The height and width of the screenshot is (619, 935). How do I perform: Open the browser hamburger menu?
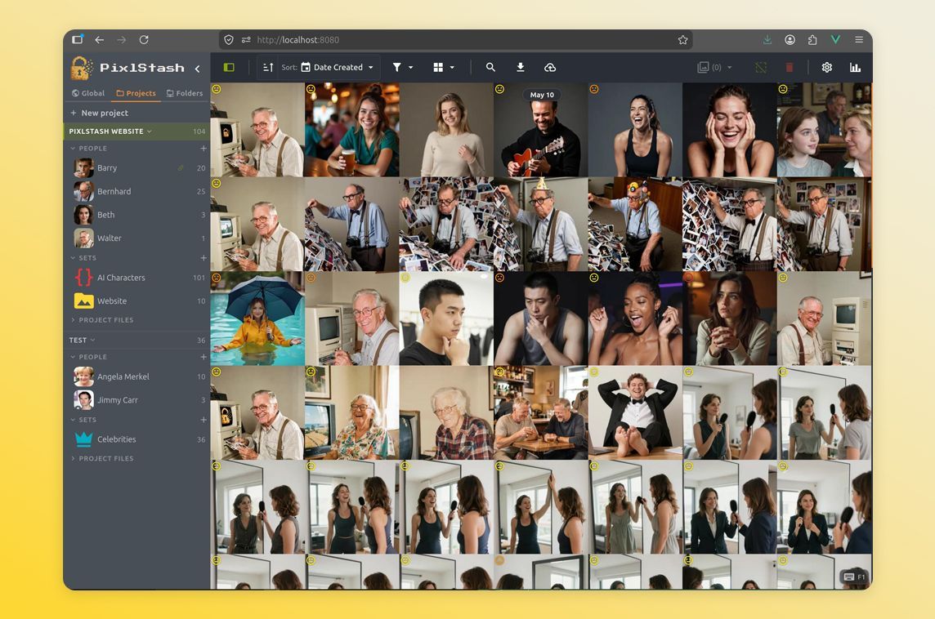pyautogui.click(x=859, y=39)
